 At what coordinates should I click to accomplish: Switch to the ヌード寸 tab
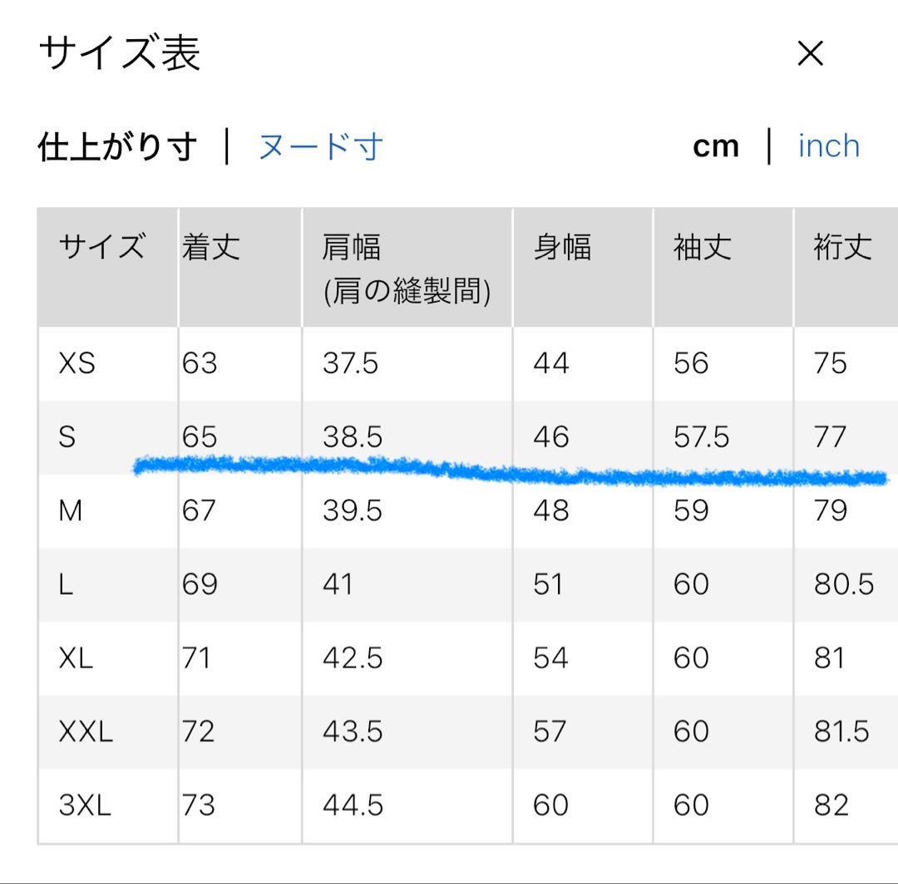pos(321,146)
